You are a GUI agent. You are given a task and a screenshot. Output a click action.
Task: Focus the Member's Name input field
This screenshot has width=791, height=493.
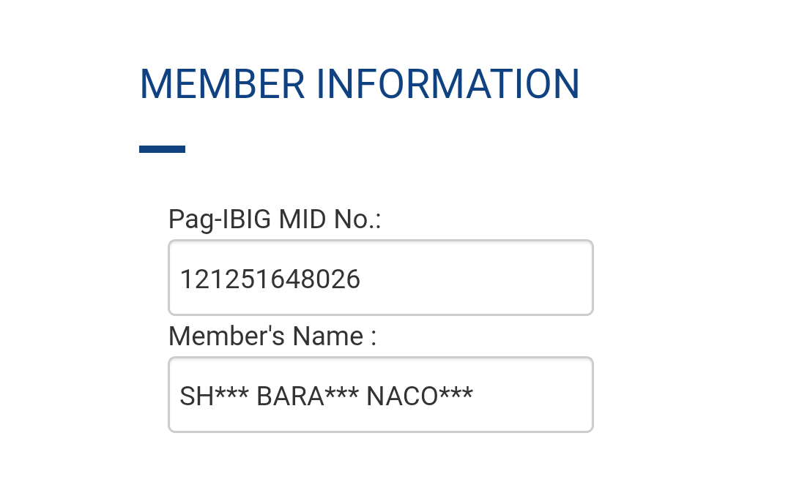380,395
